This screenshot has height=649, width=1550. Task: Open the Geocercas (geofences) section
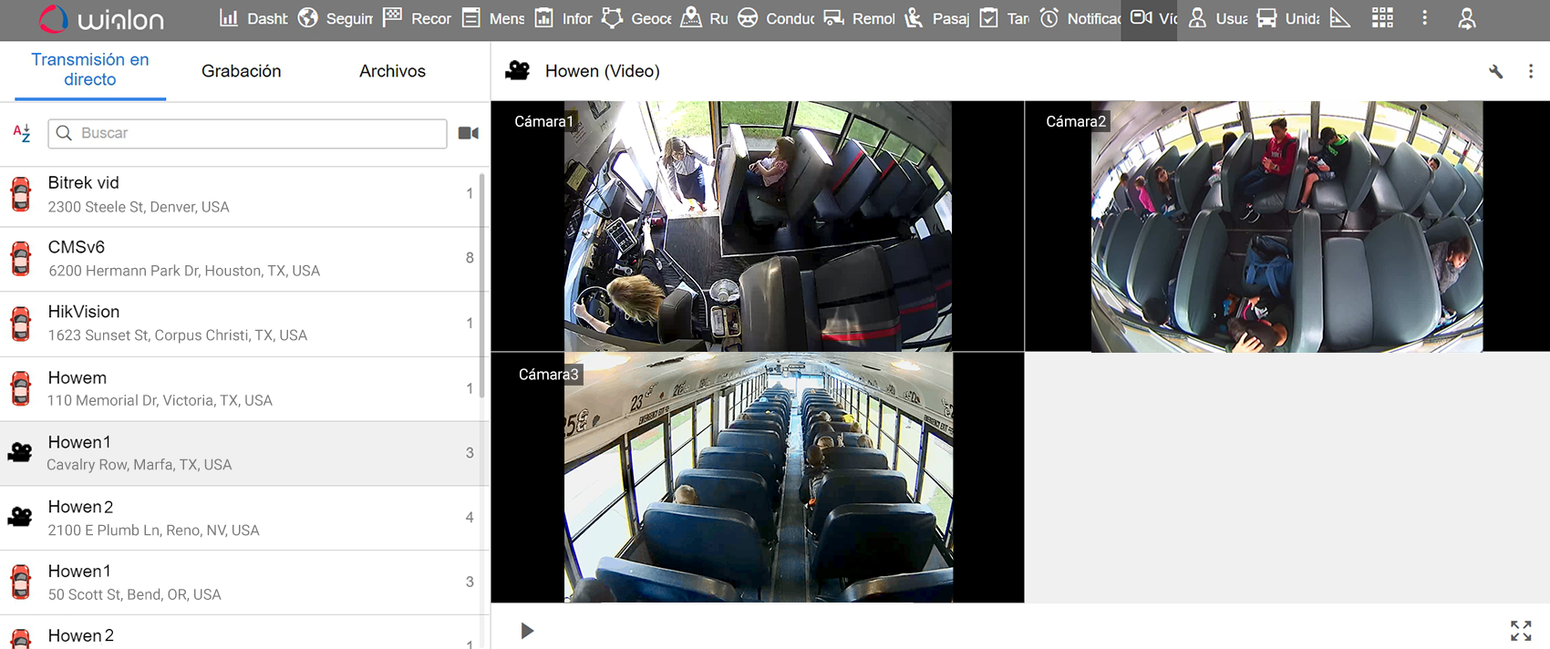[x=636, y=18]
